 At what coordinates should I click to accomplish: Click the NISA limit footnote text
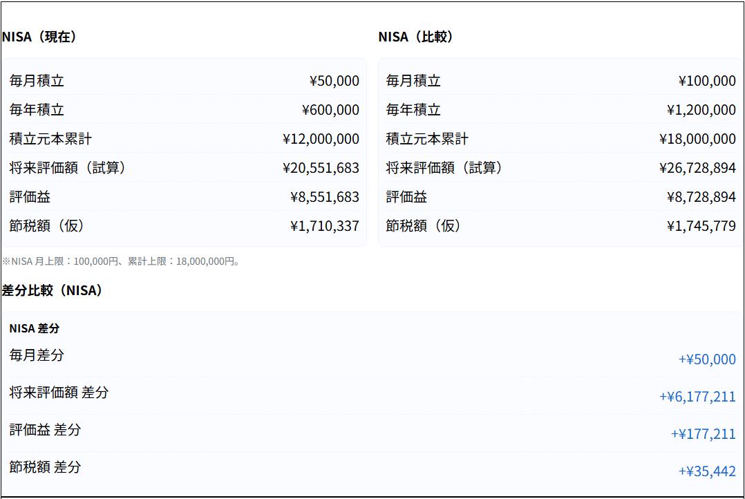tap(121, 261)
